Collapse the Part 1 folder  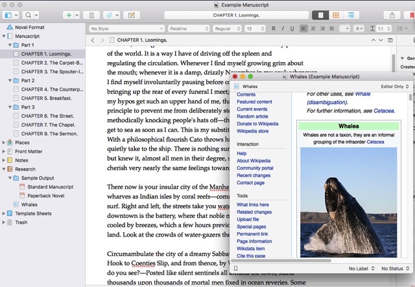(10, 45)
